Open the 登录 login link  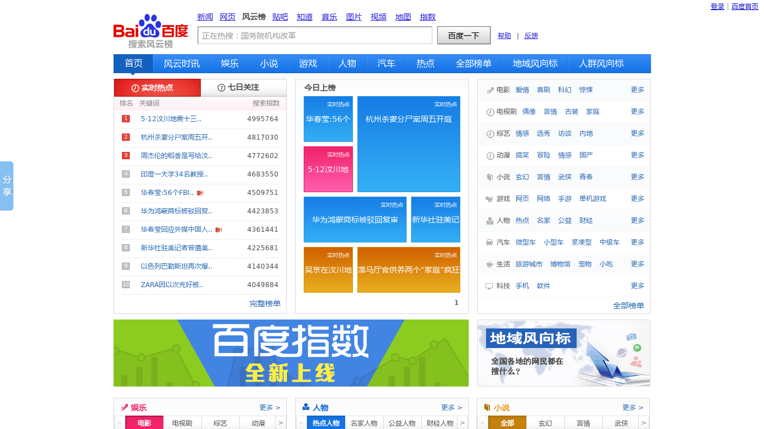coord(718,7)
